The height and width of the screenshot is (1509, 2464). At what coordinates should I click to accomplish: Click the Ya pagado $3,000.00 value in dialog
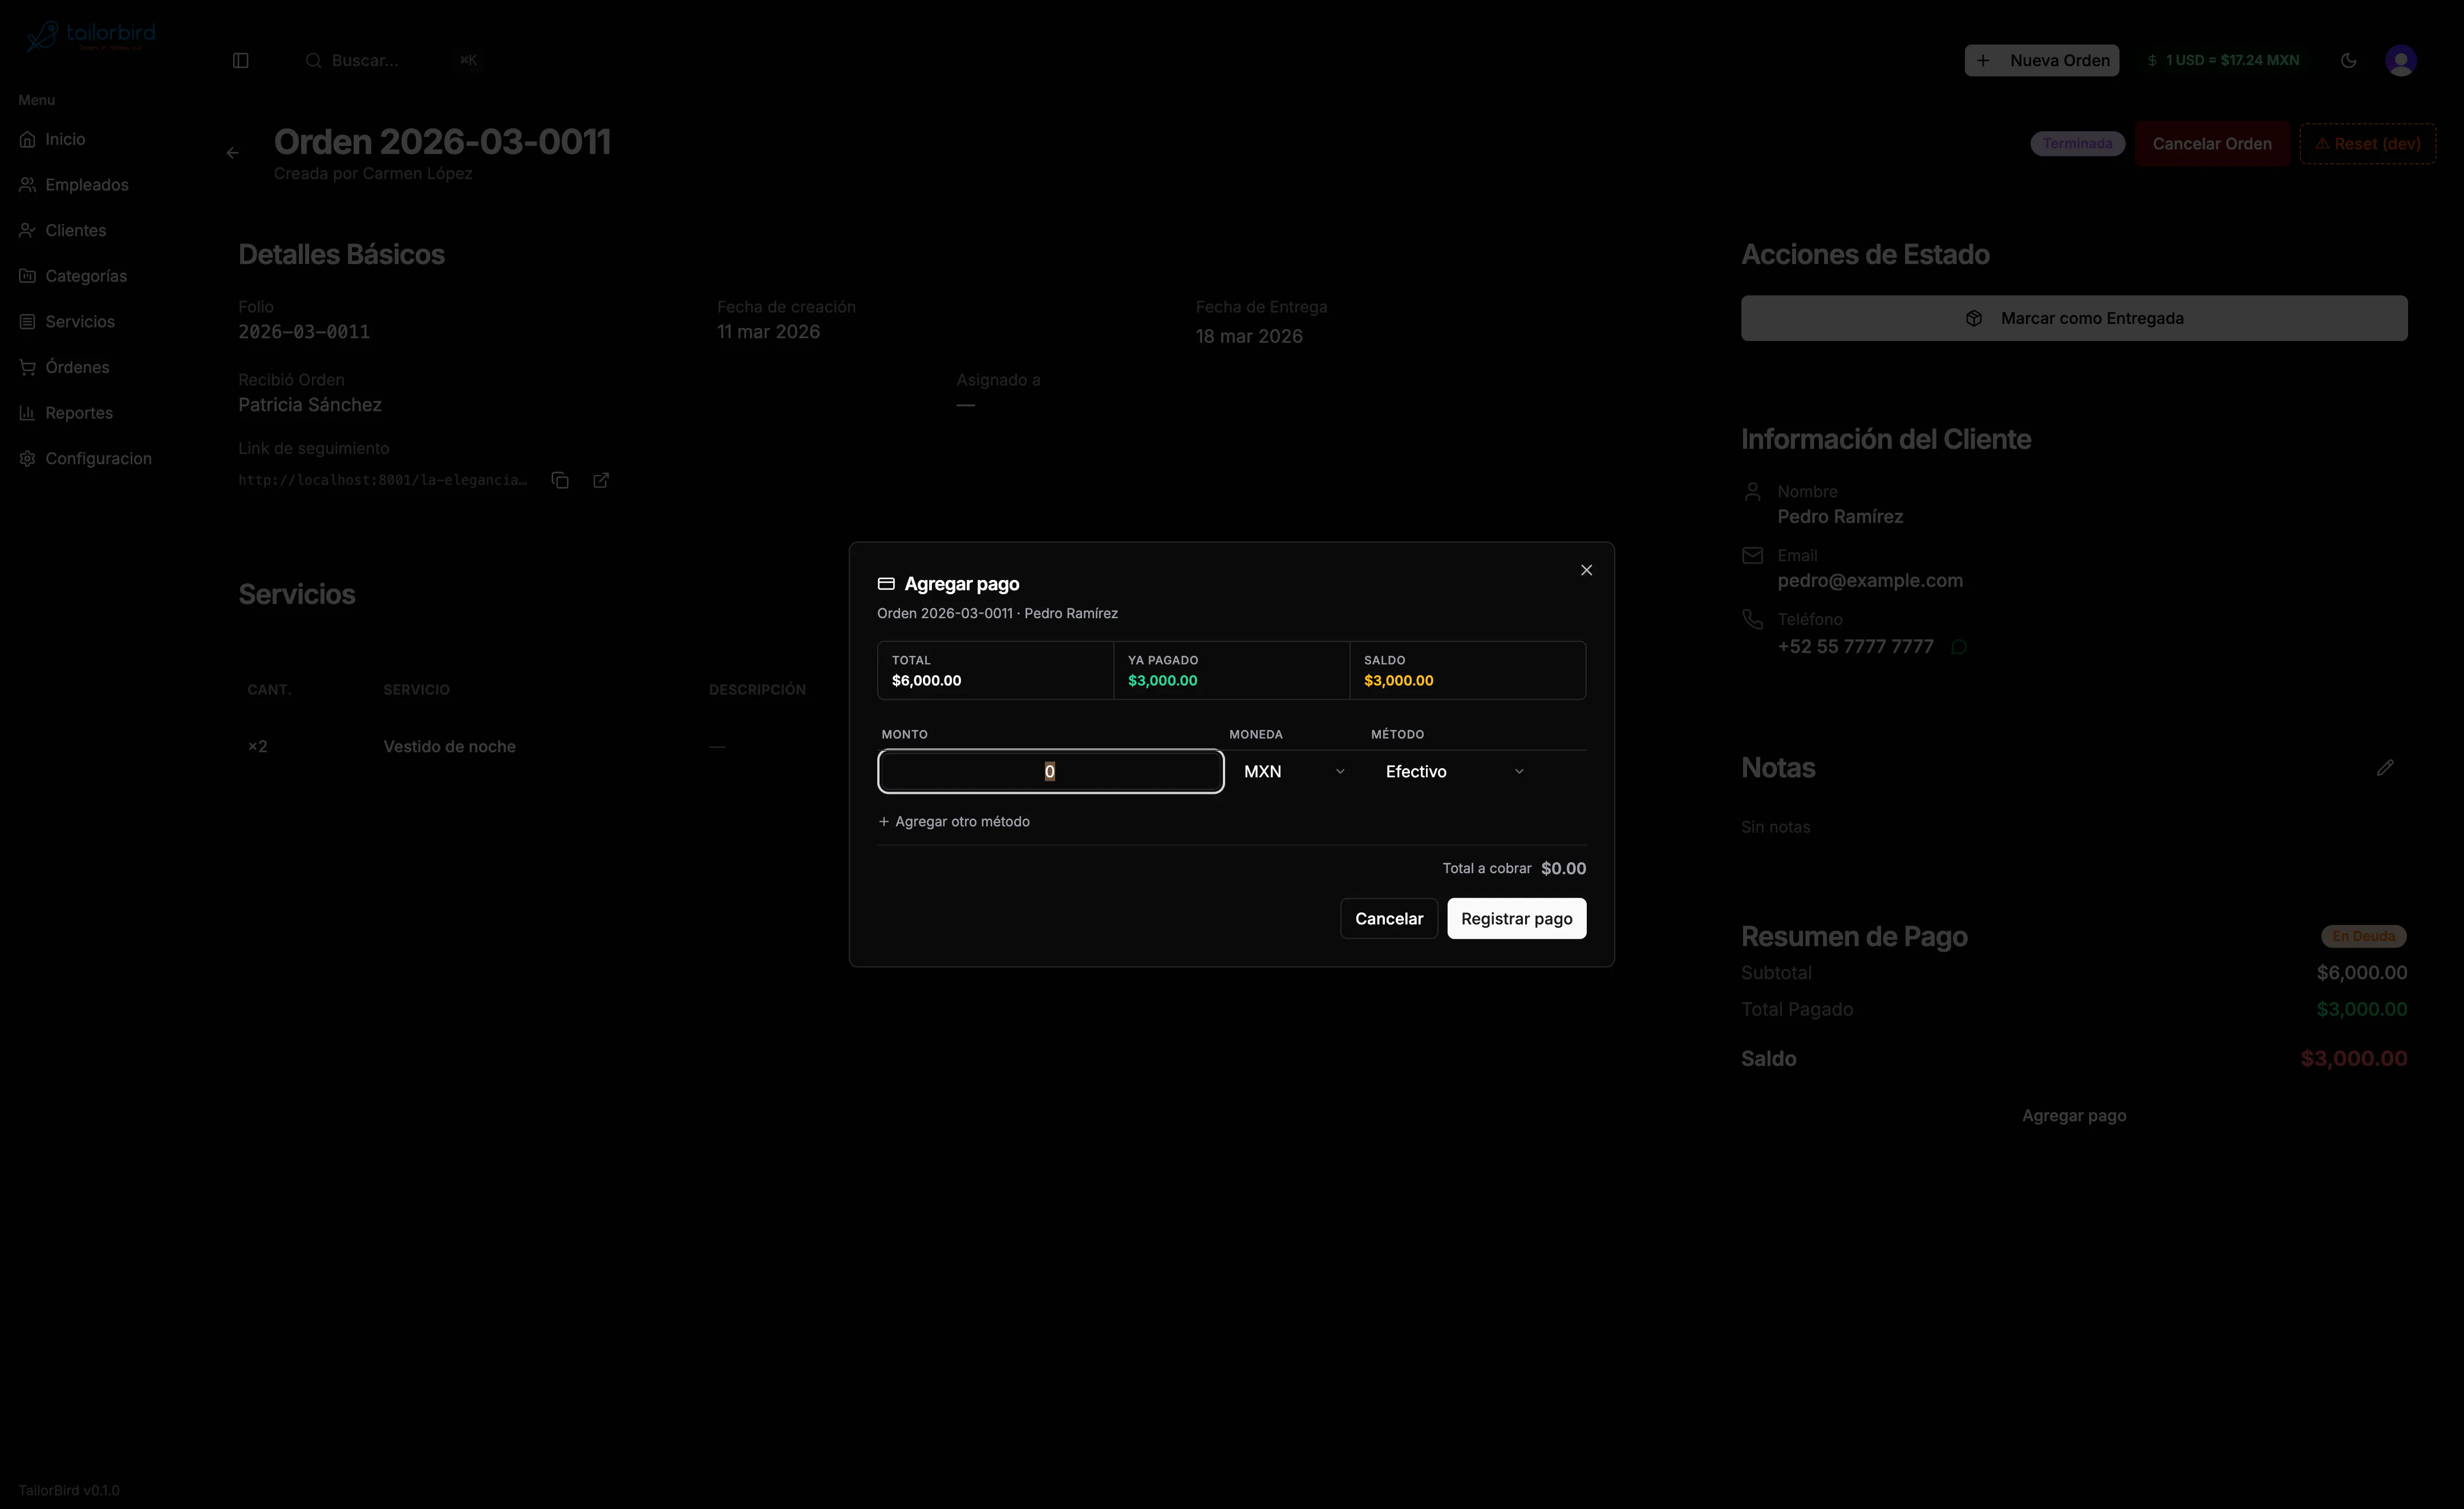click(x=1162, y=681)
